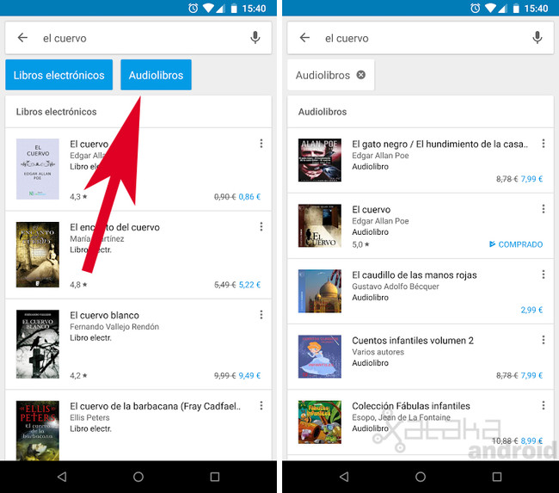Viewport: 559px width, 493px height.
Task: Select Audiolibros filter button
Action: point(156,75)
